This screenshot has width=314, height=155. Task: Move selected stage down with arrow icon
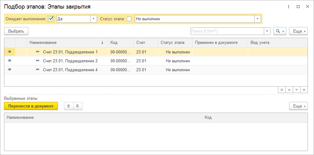pos(77,106)
